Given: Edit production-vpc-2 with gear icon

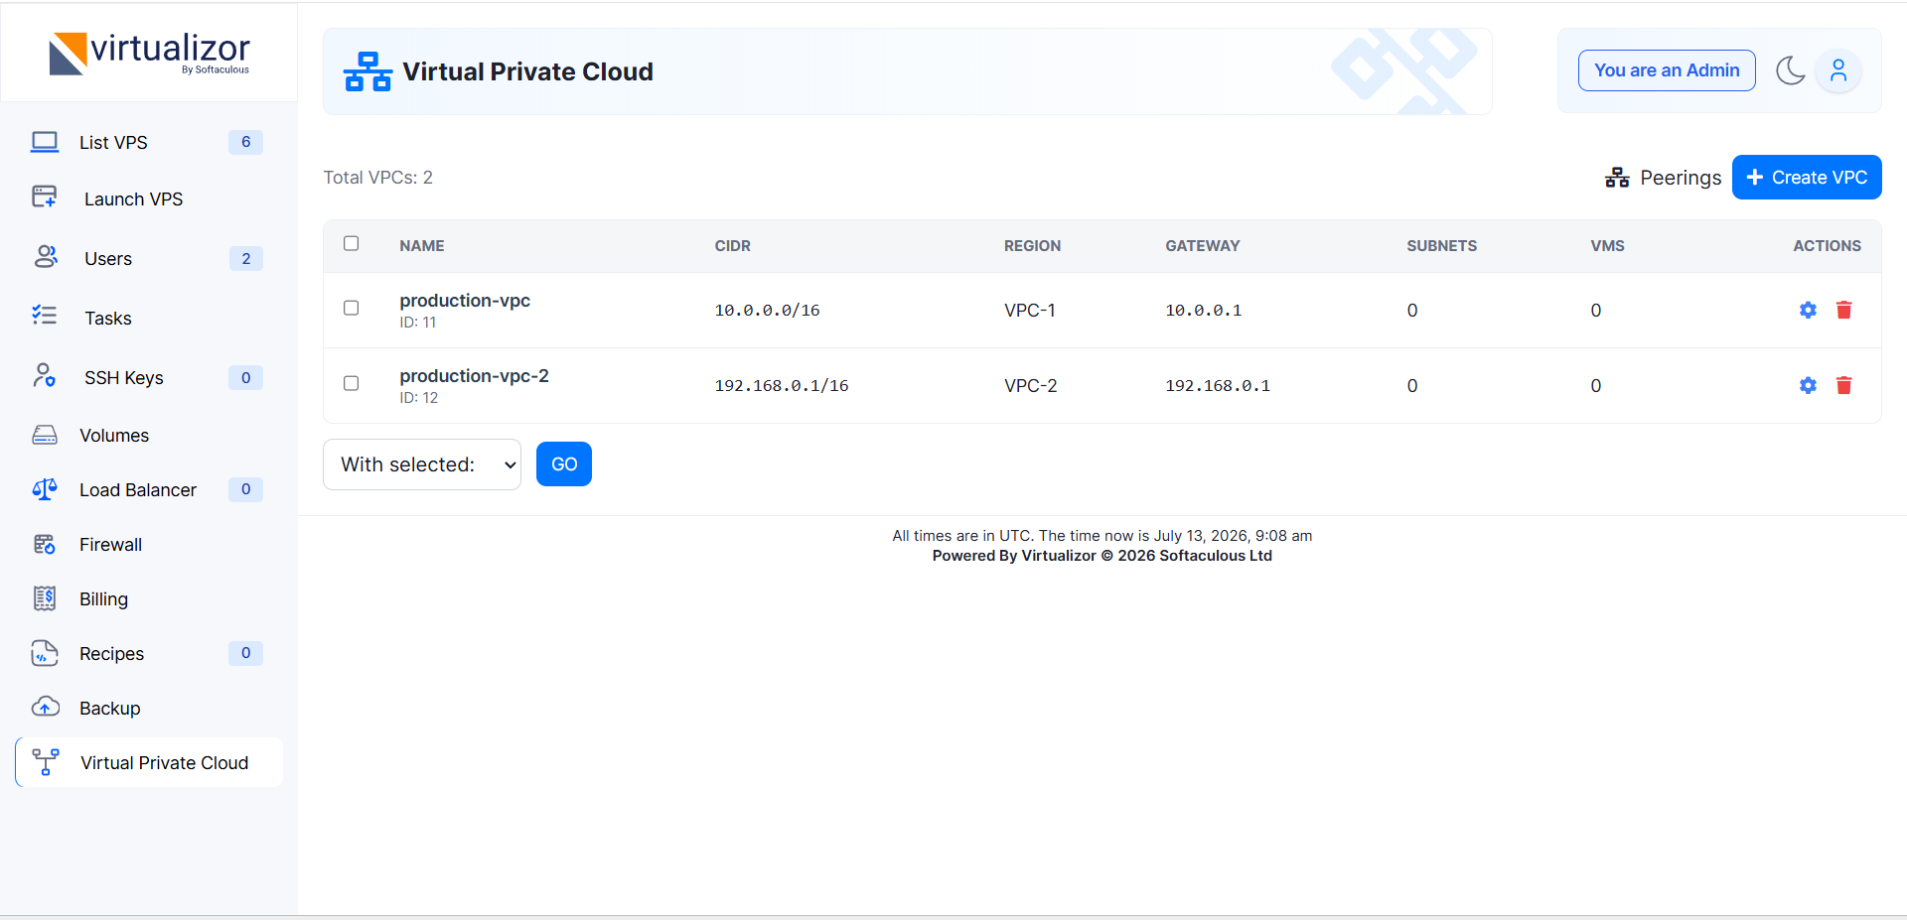Looking at the screenshot, I should (1808, 385).
